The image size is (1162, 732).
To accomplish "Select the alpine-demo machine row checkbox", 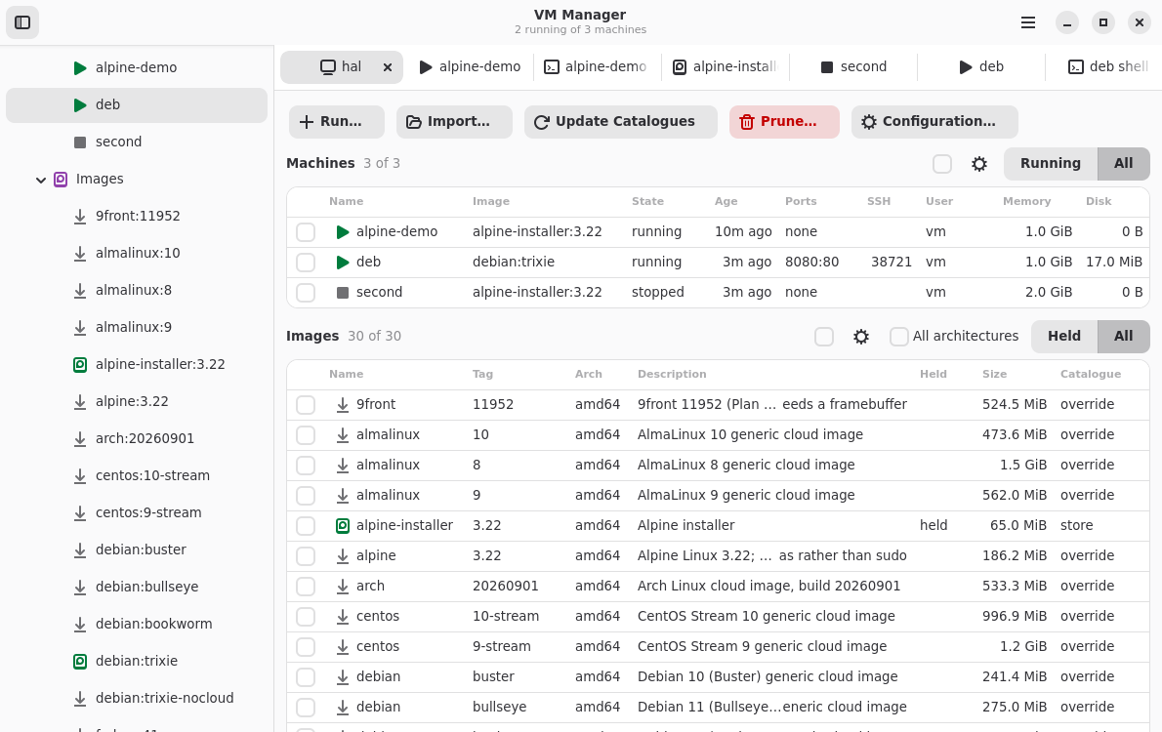I will (x=306, y=232).
